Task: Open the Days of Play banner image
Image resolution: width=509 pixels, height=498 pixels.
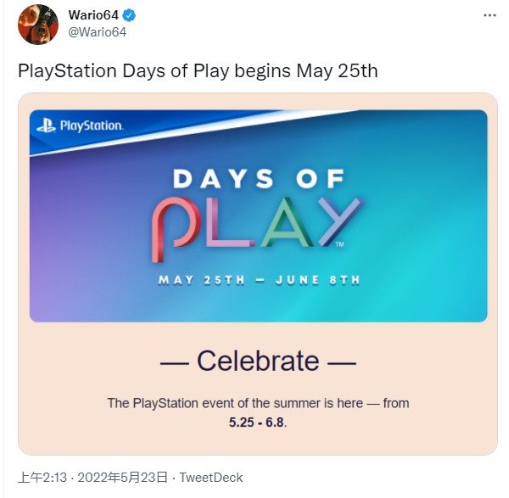Action: 259,215
